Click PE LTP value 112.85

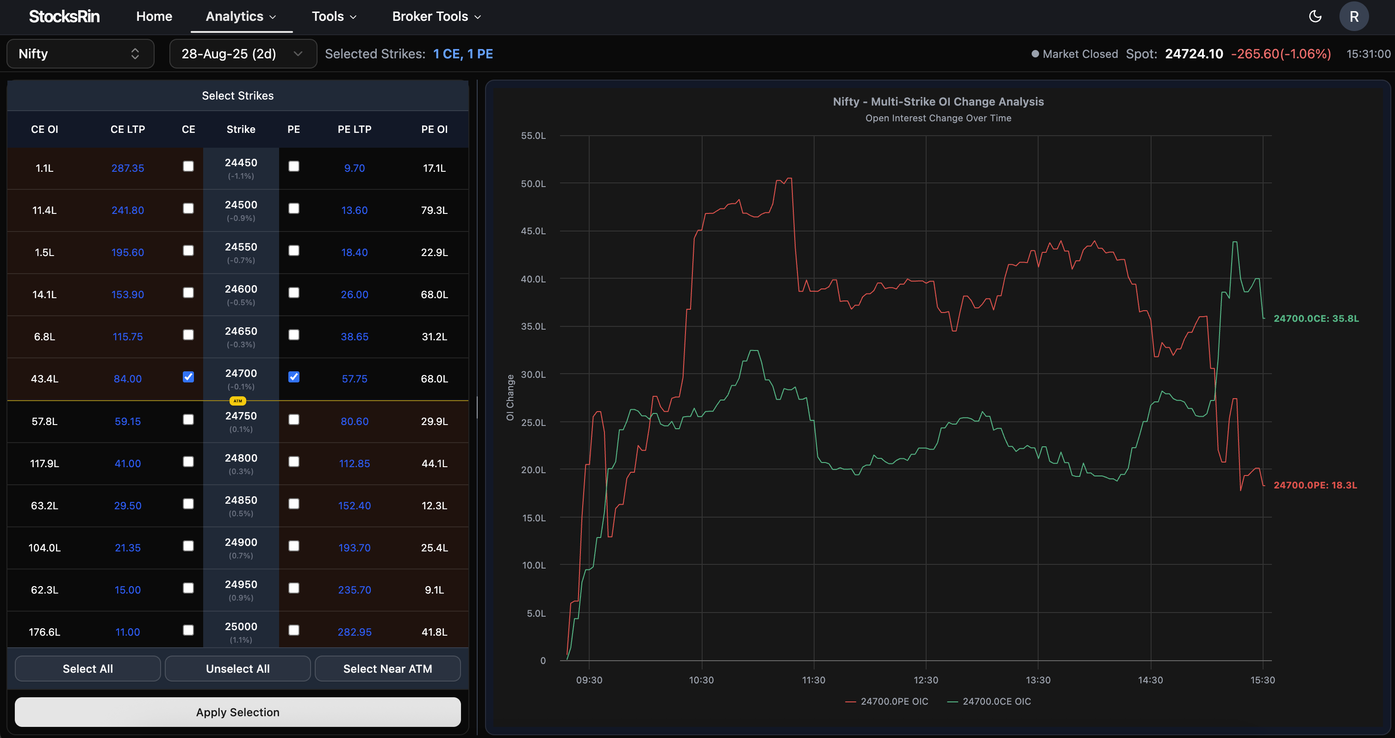[x=355, y=463]
